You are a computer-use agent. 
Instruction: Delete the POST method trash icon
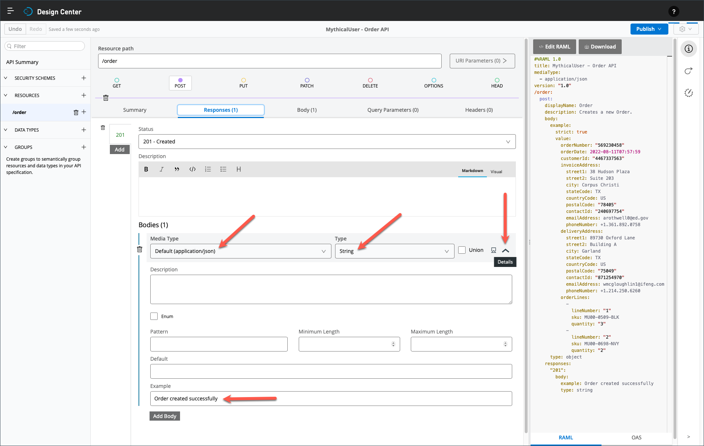(106, 98)
